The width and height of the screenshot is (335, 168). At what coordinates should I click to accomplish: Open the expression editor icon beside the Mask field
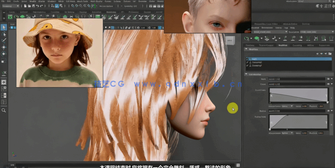click(328, 79)
